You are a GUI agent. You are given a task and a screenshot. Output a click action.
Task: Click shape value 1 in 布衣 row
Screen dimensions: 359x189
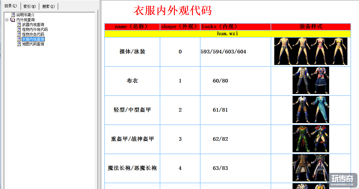point(180,81)
